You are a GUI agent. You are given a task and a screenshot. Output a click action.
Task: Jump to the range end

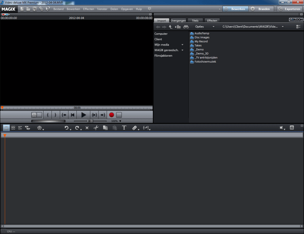[103, 115]
